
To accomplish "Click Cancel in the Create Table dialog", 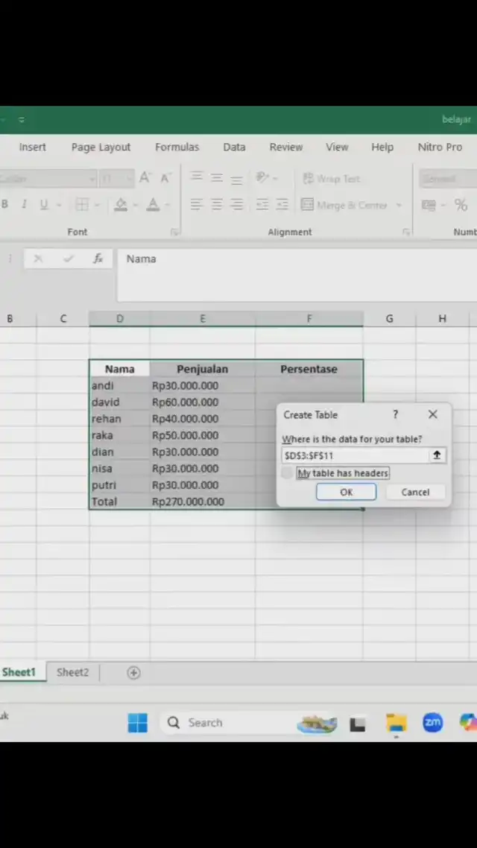I will (x=415, y=492).
